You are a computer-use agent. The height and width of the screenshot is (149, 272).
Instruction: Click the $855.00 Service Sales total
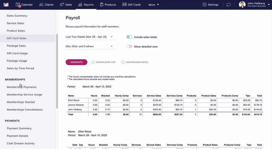pyautogui.click(x=157, y=115)
